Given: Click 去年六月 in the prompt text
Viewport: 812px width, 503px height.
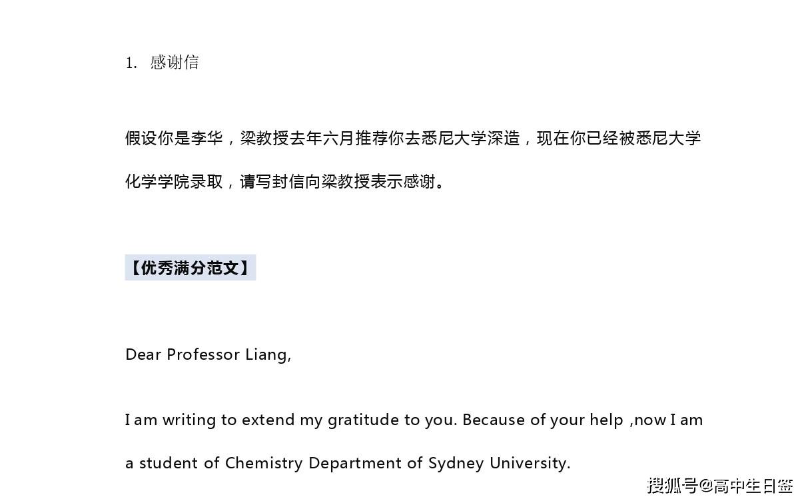Looking at the screenshot, I should (321, 139).
